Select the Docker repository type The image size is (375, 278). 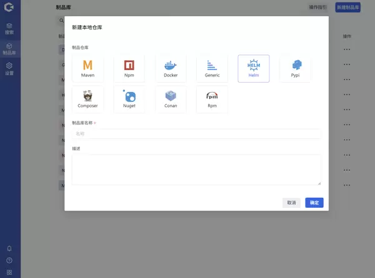pos(170,68)
